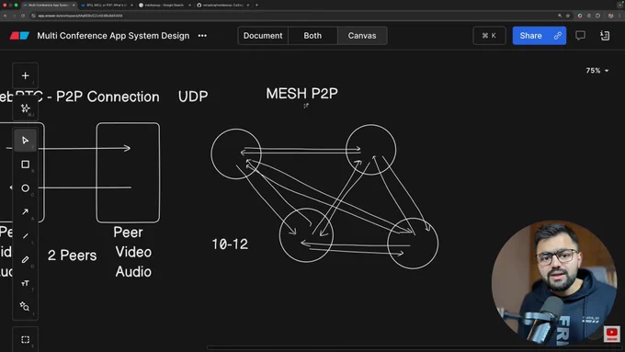Screen dimensions: 625x352
Task: Select the 2 Peers text label
Action: tap(72, 255)
